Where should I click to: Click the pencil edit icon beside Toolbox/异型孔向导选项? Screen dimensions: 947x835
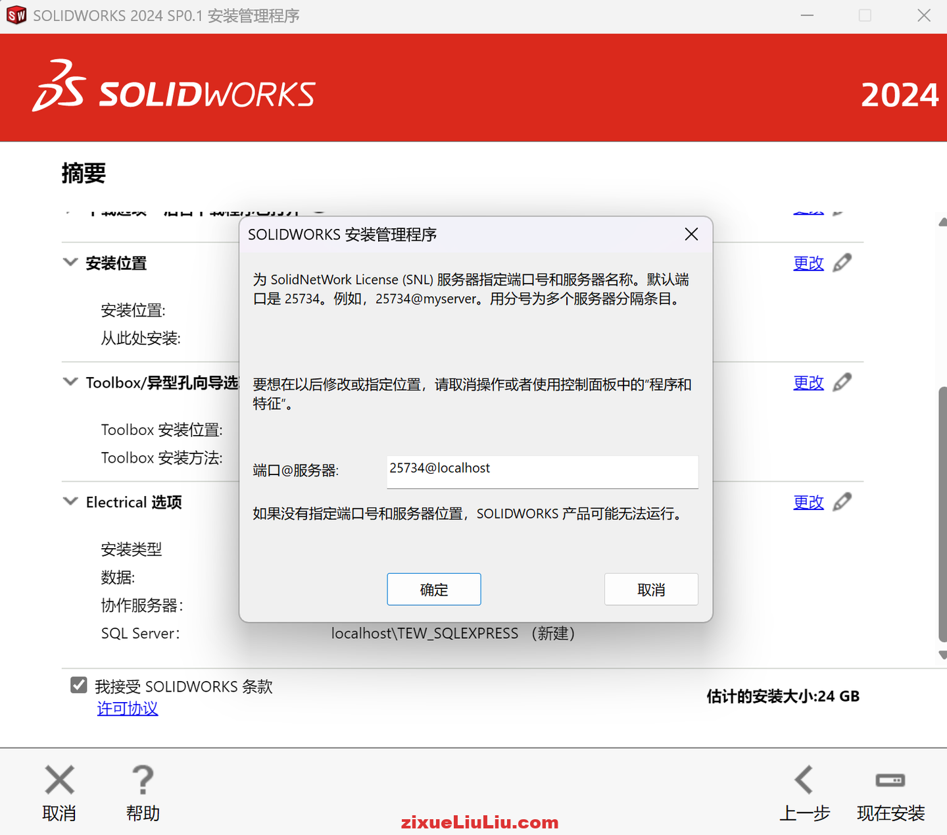tap(842, 382)
